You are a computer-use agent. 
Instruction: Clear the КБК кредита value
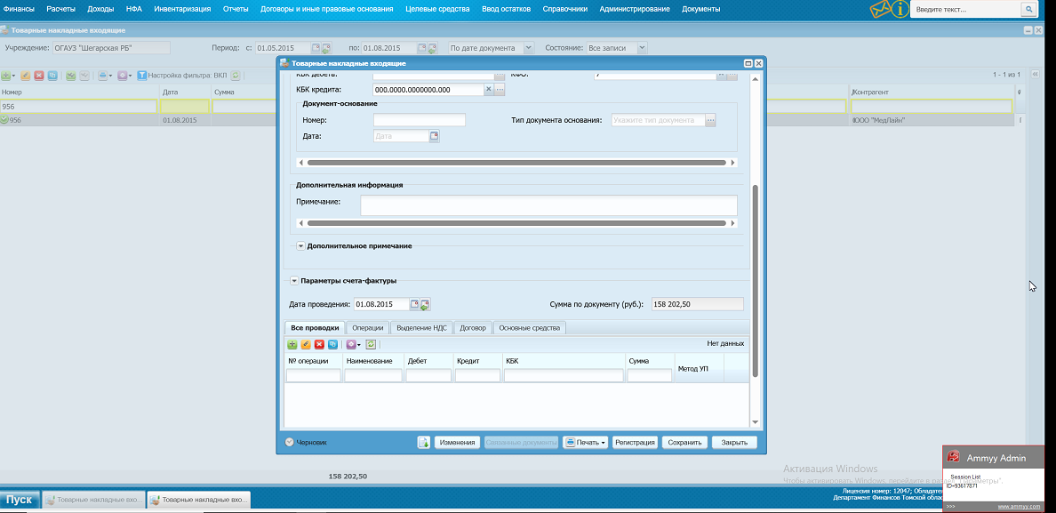pos(488,89)
